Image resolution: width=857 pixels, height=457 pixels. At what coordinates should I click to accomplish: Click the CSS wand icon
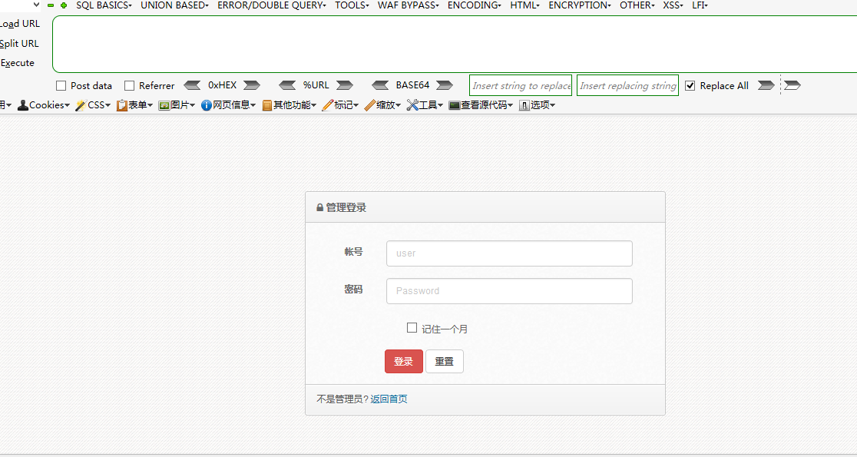(81, 105)
